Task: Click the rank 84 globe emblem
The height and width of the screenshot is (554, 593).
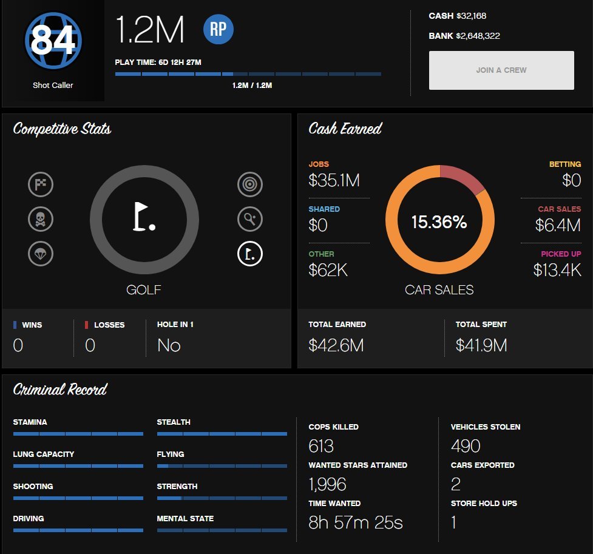Action: pyautogui.click(x=53, y=41)
